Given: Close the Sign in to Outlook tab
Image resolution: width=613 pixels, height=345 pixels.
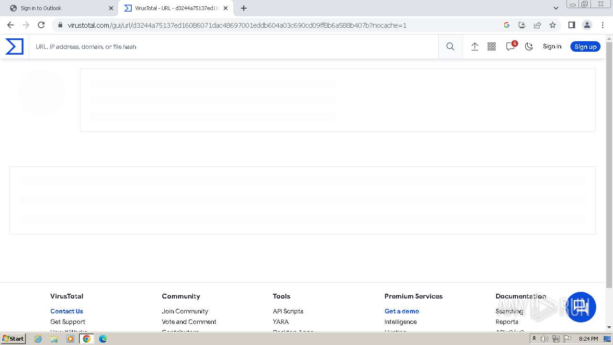Looking at the screenshot, I should click(111, 8).
